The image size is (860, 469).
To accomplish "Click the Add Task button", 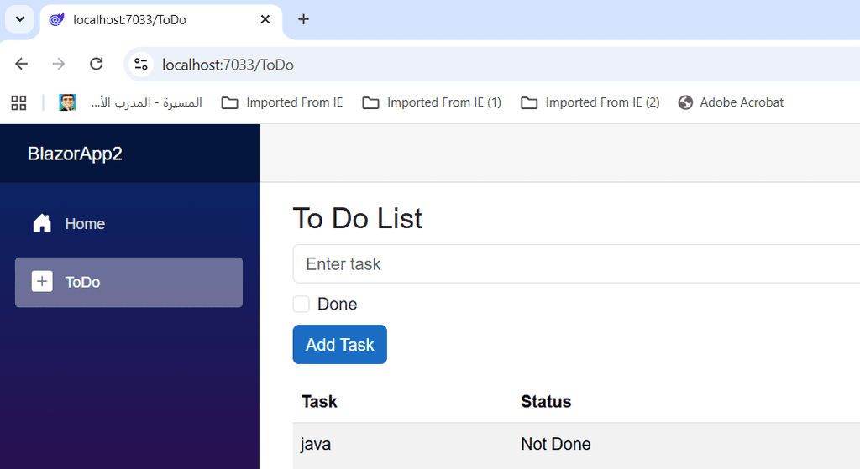I will (x=340, y=345).
